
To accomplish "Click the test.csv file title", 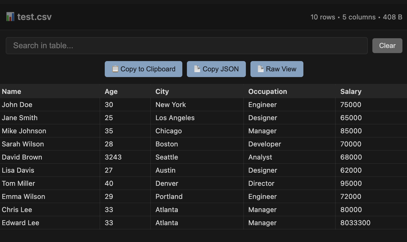I will (x=34, y=17).
